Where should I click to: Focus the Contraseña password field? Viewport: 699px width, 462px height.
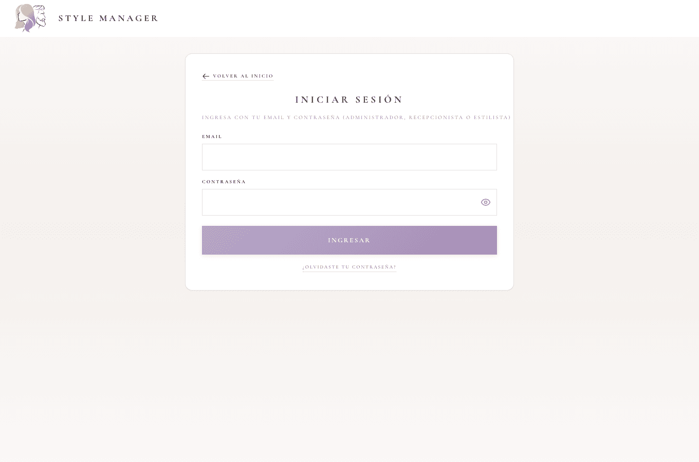339,202
